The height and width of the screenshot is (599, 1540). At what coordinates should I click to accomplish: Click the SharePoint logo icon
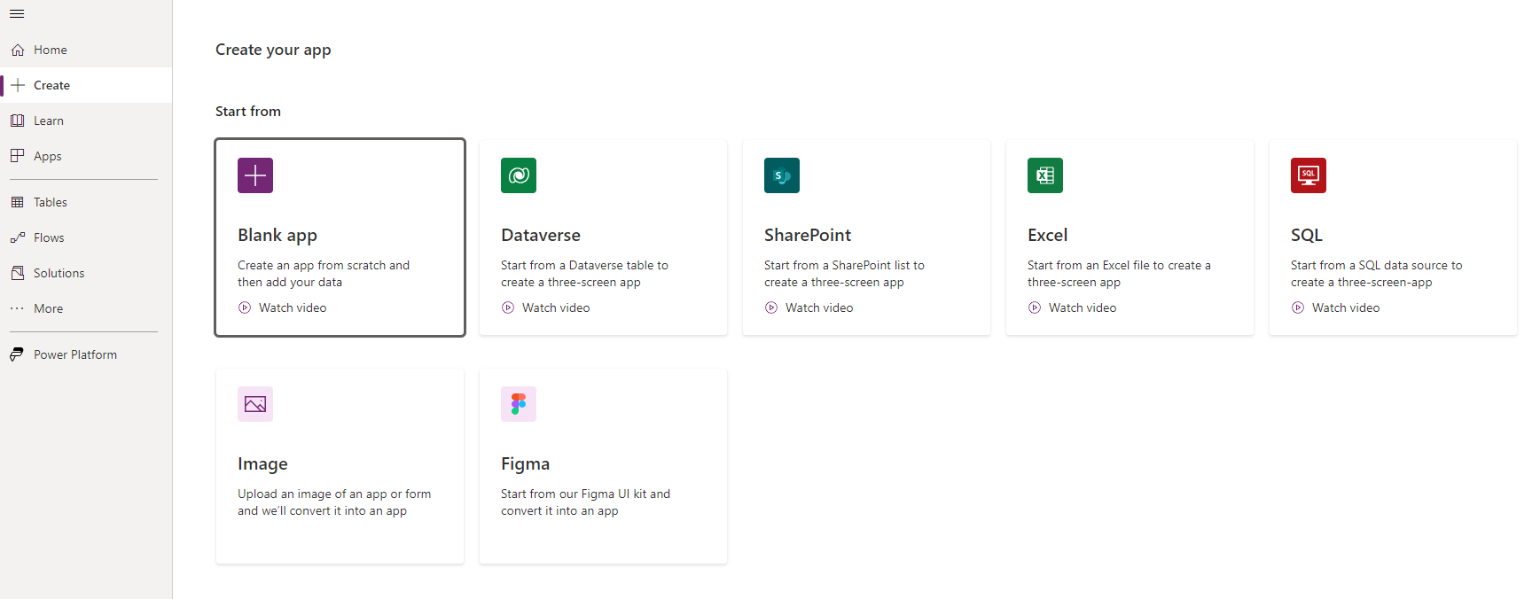pyautogui.click(x=782, y=175)
